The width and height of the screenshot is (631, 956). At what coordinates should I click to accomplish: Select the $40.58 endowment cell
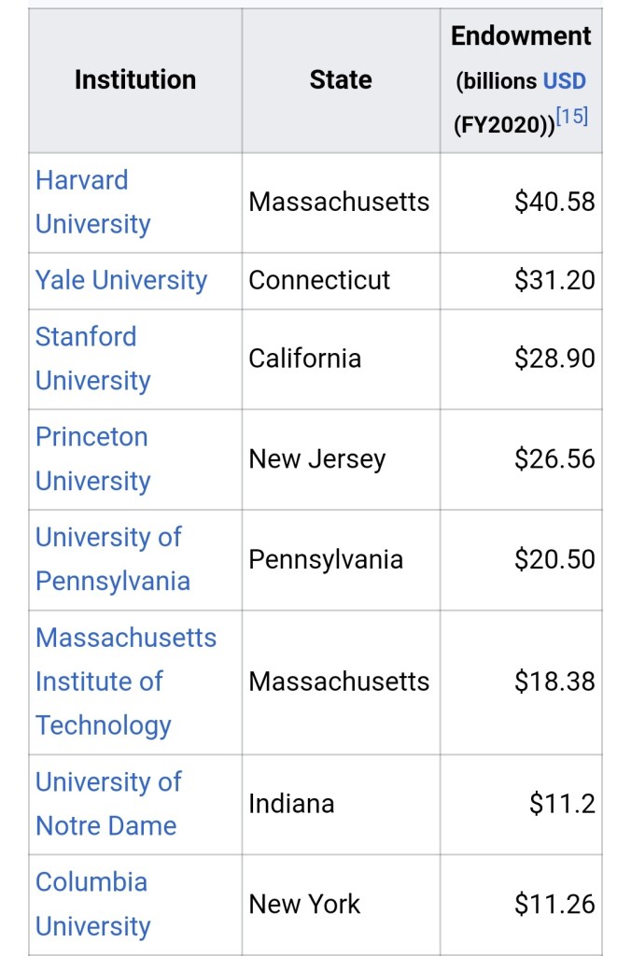(x=554, y=202)
